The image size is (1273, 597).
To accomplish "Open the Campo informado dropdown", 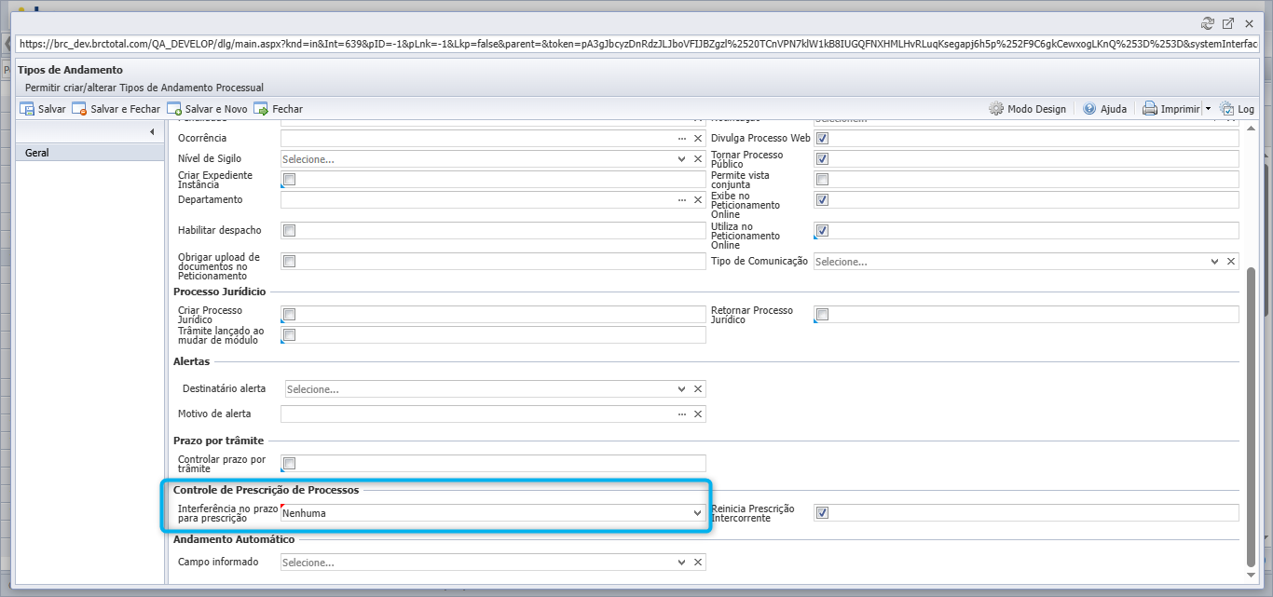I will pyautogui.click(x=681, y=563).
